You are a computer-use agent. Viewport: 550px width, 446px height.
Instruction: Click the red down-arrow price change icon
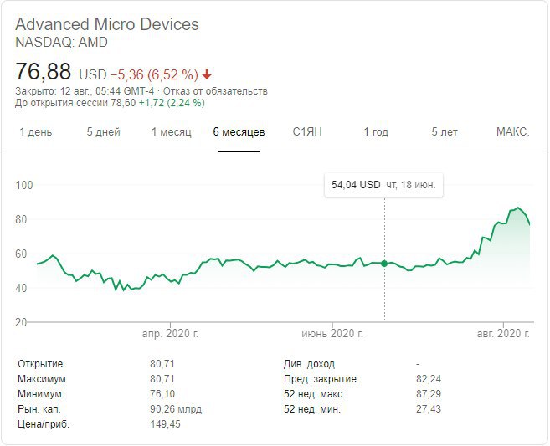(207, 74)
